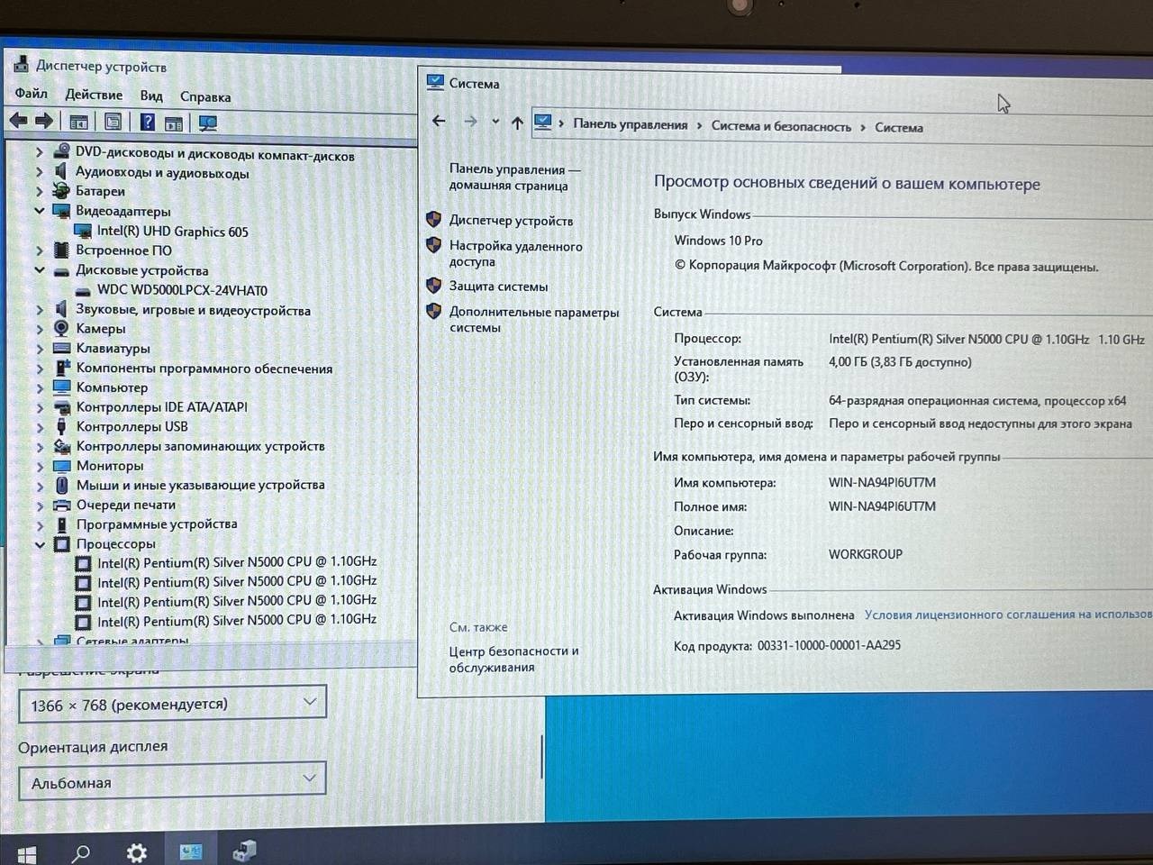Click Панель управления breadcrumb
The height and width of the screenshot is (865, 1153).
click(630, 124)
